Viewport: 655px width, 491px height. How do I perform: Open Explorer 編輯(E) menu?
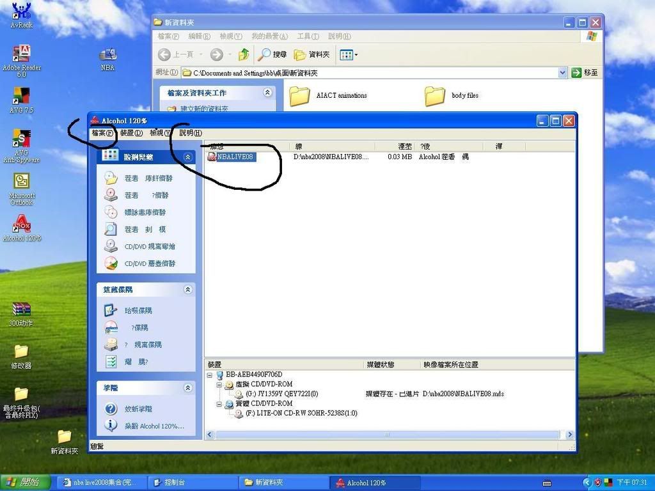(x=200, y=36)
